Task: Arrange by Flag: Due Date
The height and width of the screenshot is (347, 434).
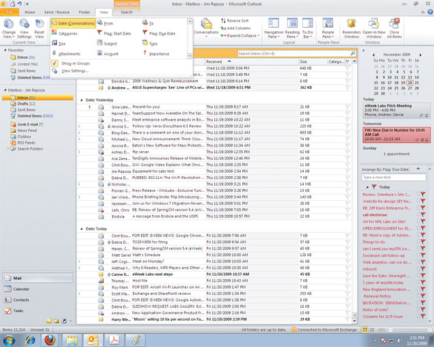Action: tap(159, 33)
